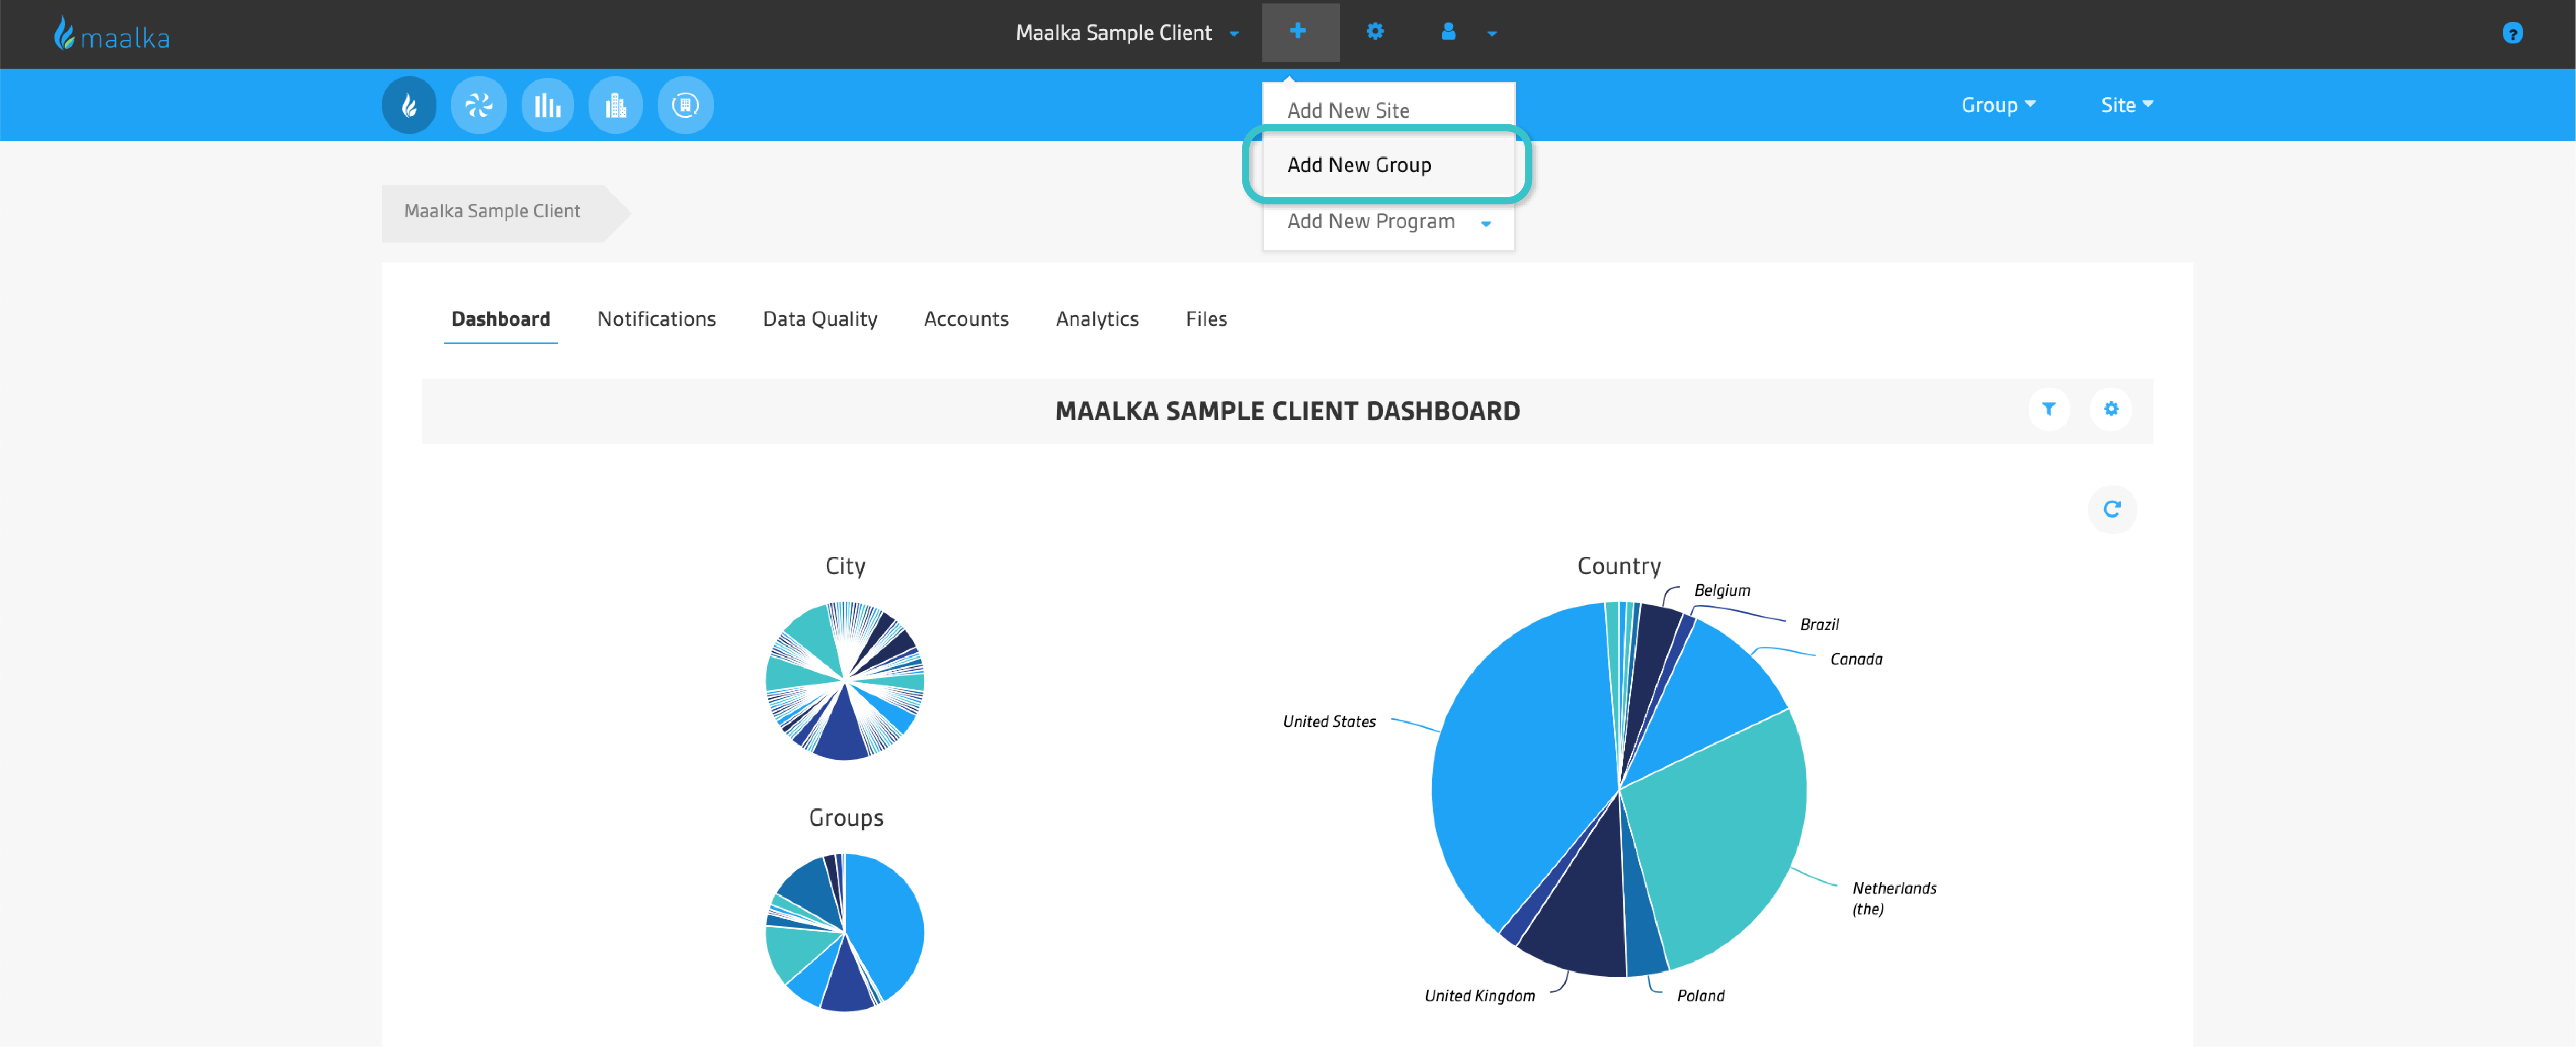
Task: Open settings gear in top bar
Action: [1375, 32]
